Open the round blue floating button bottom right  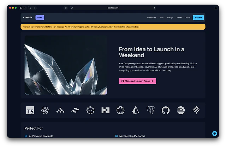(215, 134)
